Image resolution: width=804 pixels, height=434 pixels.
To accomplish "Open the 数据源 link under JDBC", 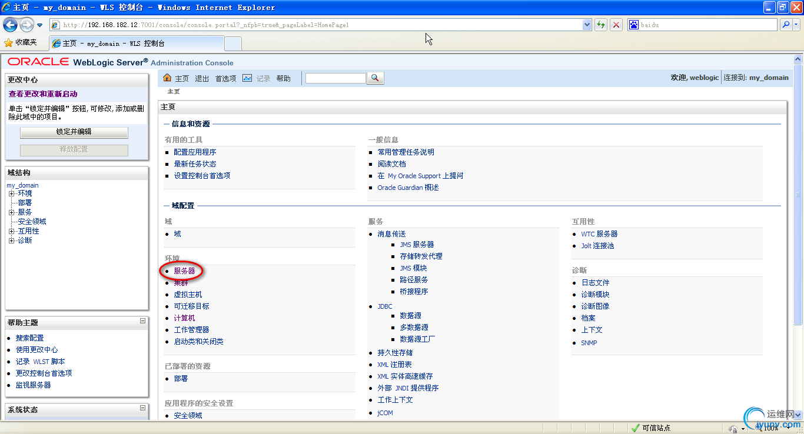I will [410, 316].
